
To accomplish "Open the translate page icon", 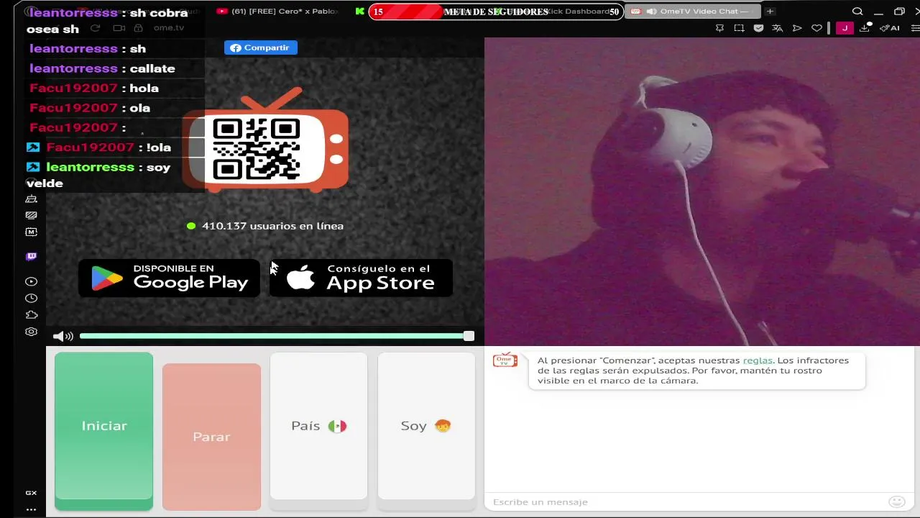I will pyautogui.click(x=777, y=28).
